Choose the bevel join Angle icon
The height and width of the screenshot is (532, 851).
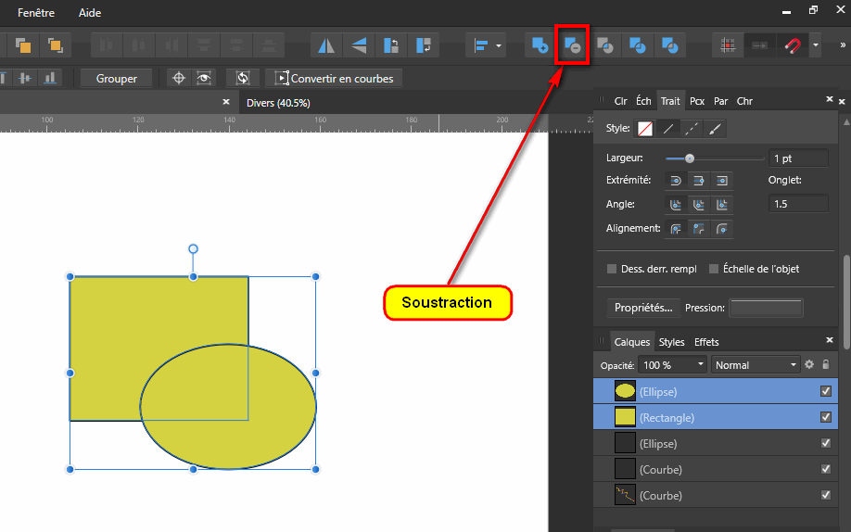pyautogui.click(x=699, y=205)
